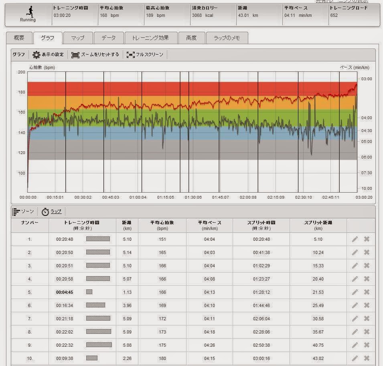Edit lap 7 with pencil icon

coord(355,319)
